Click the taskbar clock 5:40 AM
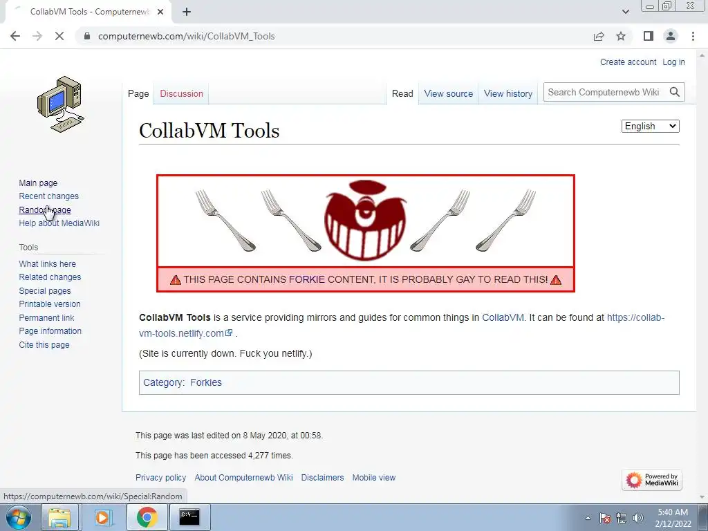The image size is (708, 531). tap(673, 512)
